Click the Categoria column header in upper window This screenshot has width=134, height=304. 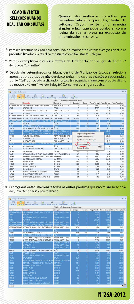click(x=62, y=103)
